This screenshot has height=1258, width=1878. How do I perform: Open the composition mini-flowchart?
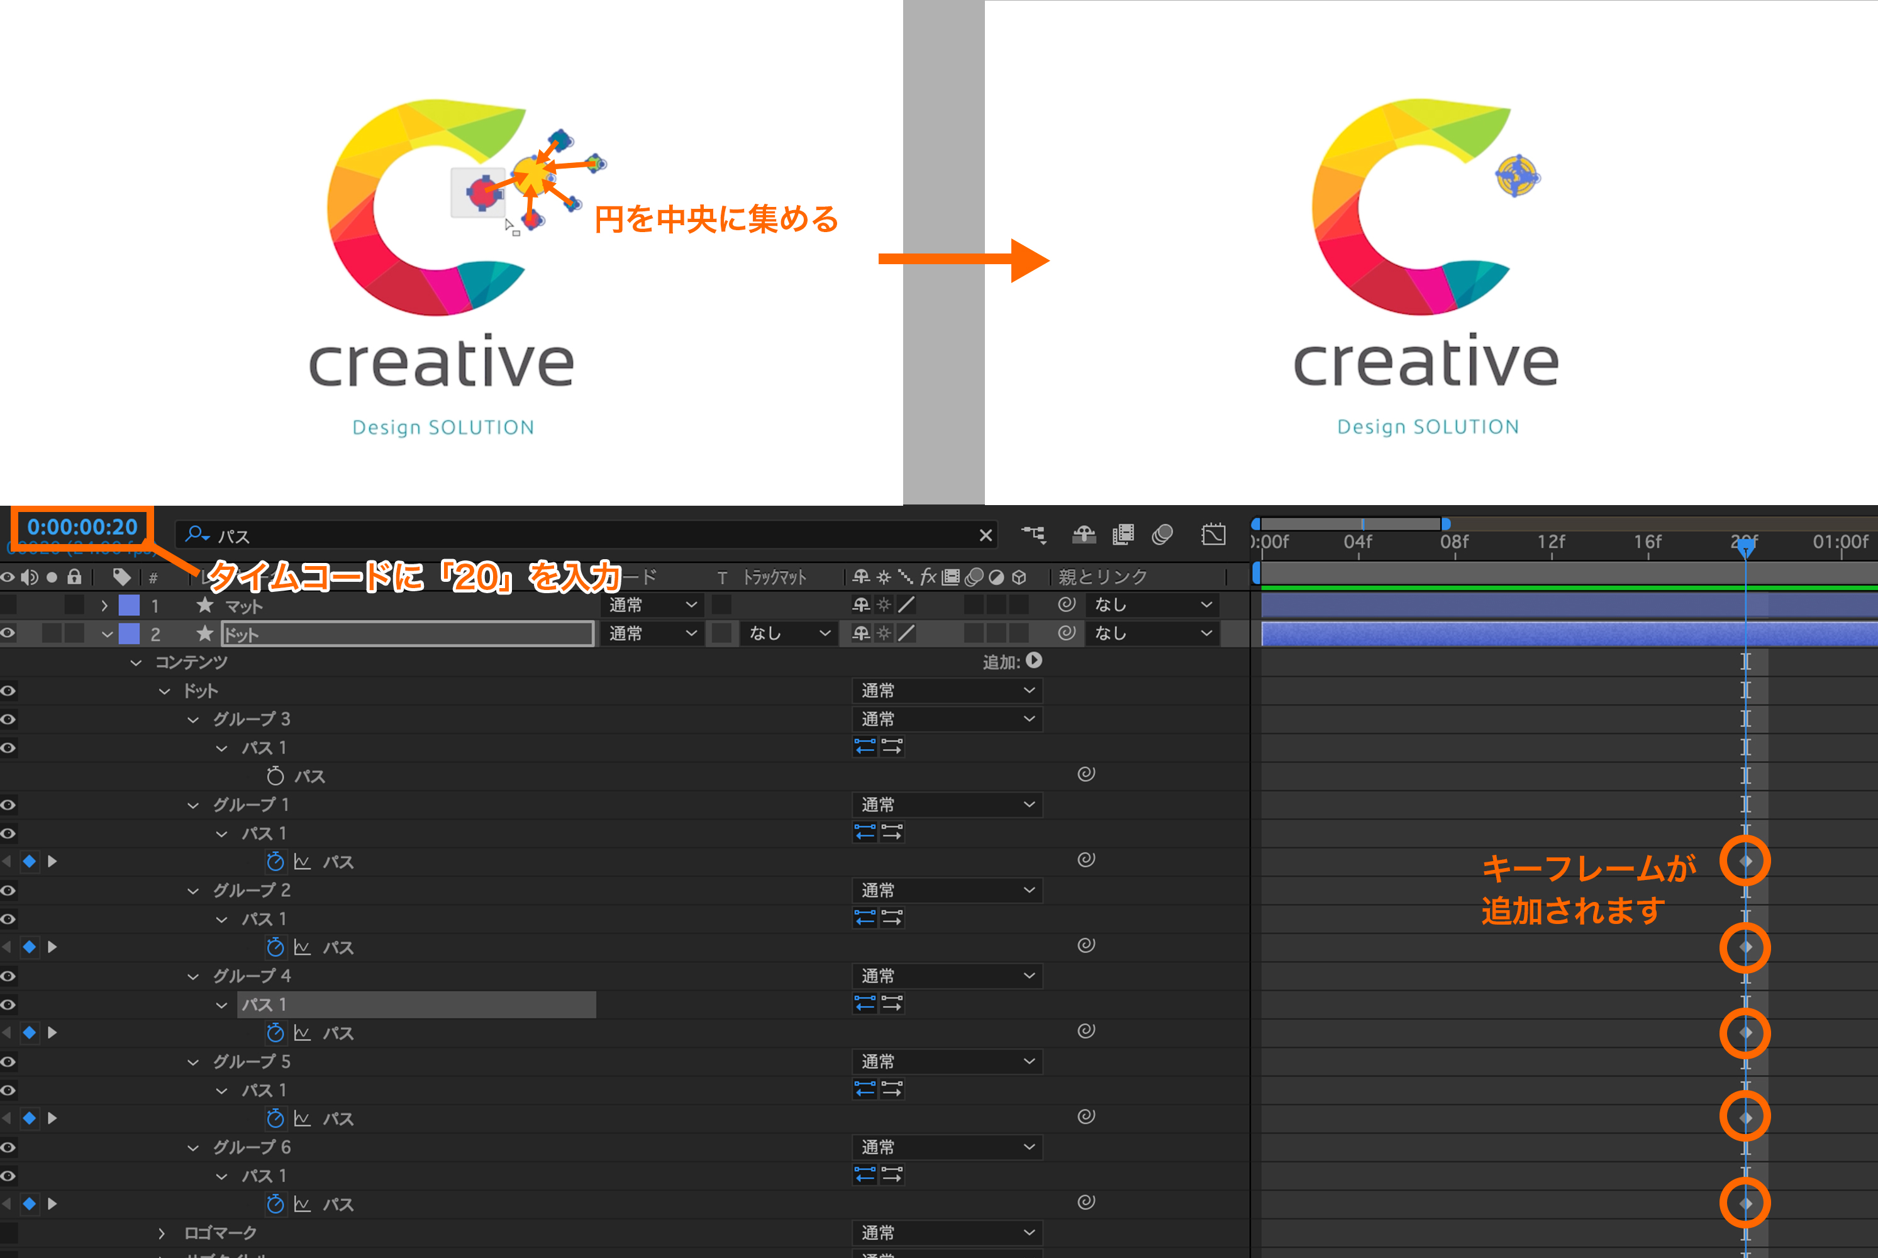tap(1033, 534)
